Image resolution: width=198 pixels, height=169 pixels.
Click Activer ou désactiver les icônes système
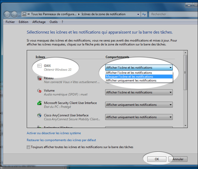point(54,133)
